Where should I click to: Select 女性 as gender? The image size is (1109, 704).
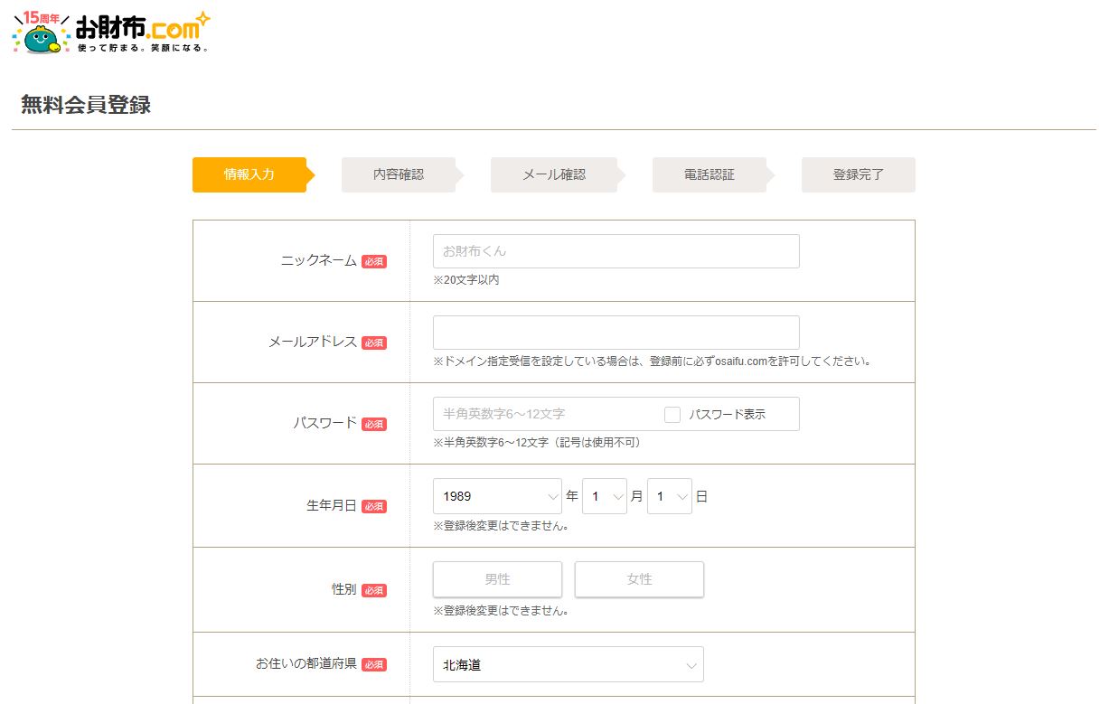pyautogui.click(x=639, y=579)
